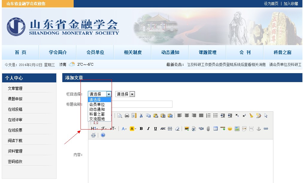
Task: Focus the 内容 editor text area
Action: [x=181, y=161]
